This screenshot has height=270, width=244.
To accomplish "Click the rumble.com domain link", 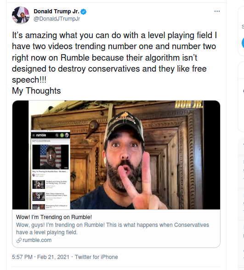I will 37,240.
